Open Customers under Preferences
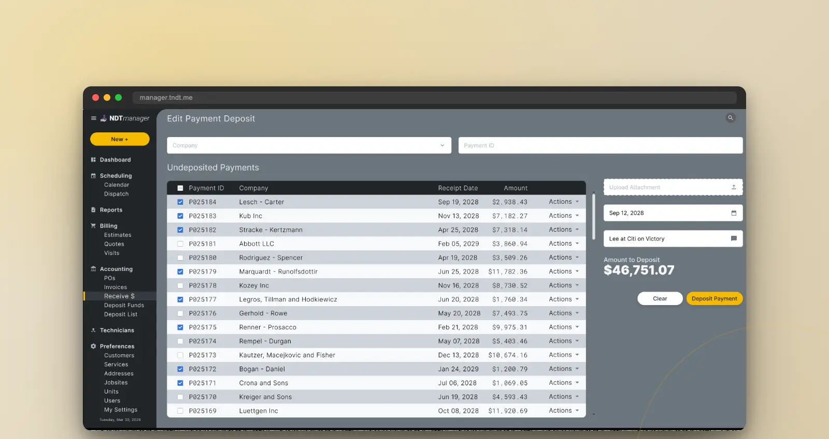The height and width of the screenshot is (439, 829). pyautogui.click(x=119, y=356)
